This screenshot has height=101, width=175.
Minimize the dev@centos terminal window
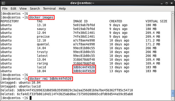(162, 3)
